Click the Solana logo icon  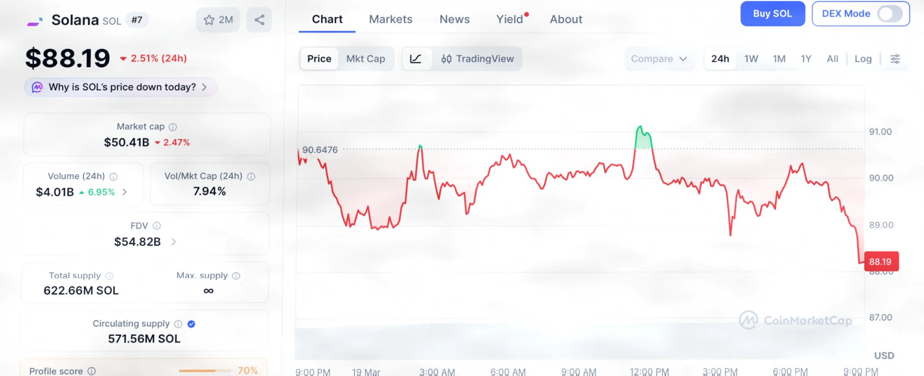pyautogui.click(x=35, y=21)
